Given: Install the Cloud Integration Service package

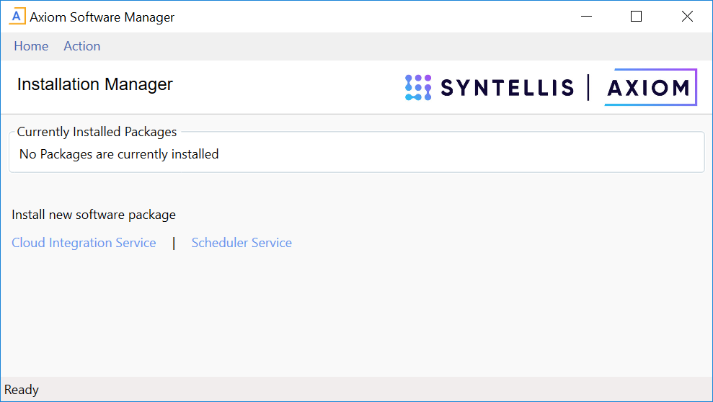Looking at the screenshot, I should tap(84, 243).
